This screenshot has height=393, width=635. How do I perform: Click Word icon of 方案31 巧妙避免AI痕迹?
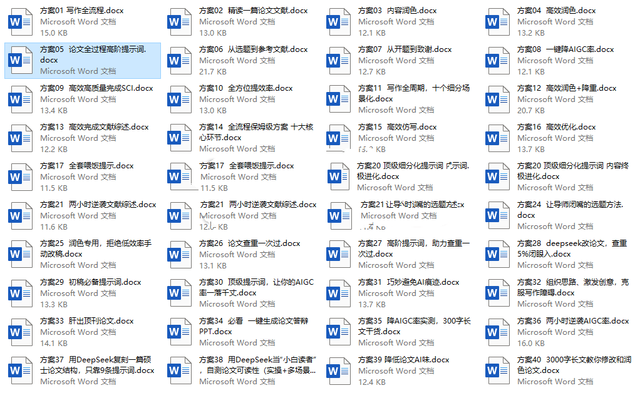(339, 293)
